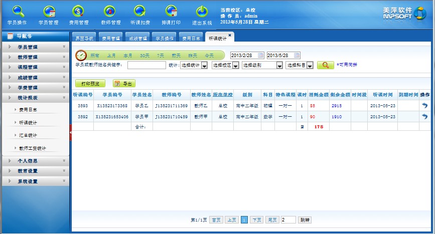Open the 选择级别 dropdown
435x234 pixels.
point(278,65)
